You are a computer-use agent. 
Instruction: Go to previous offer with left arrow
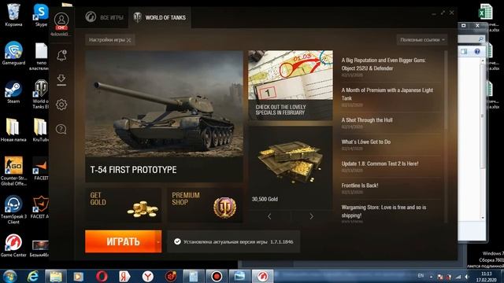click(x=269, y=216)
